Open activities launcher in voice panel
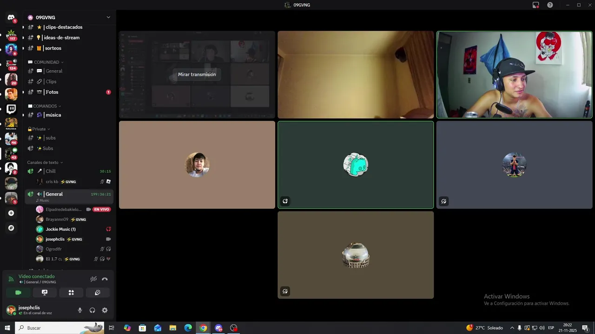595x334 pixels. tap(71, 292)
